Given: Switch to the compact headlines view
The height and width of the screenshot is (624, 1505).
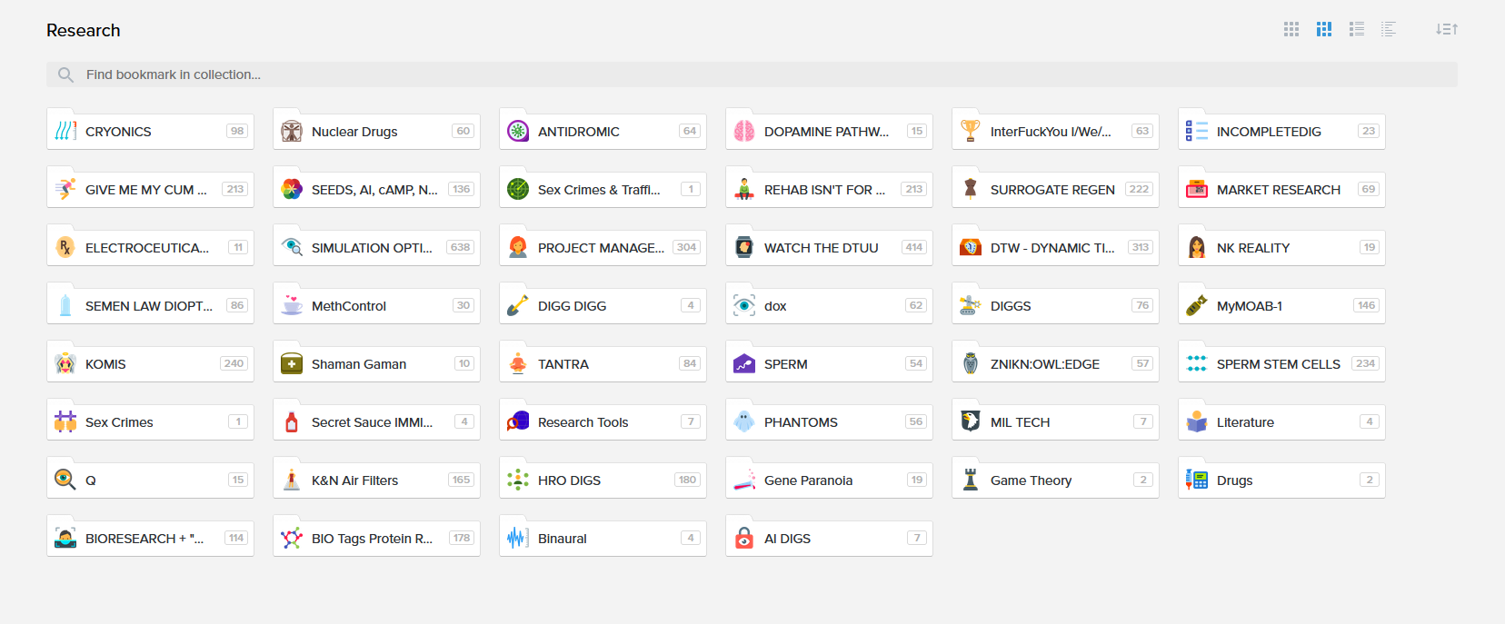Looking at the screenshot, I should coord(1389,29).
